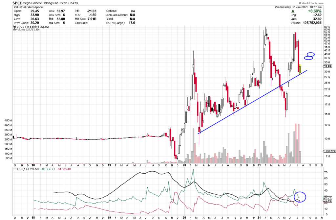Click the boxed 12575293 volume axis marker

click(329, 151)
